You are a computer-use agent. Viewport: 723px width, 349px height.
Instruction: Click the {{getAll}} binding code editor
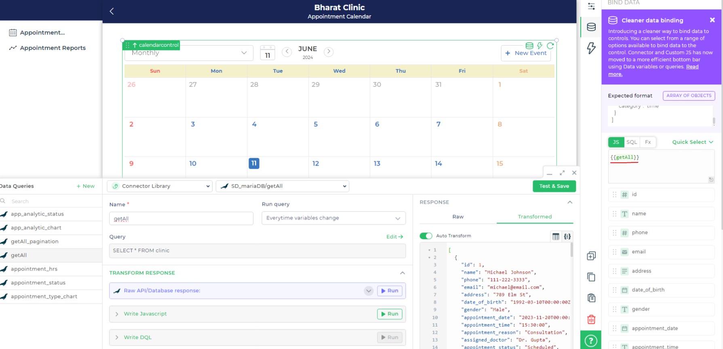(661, 166)
